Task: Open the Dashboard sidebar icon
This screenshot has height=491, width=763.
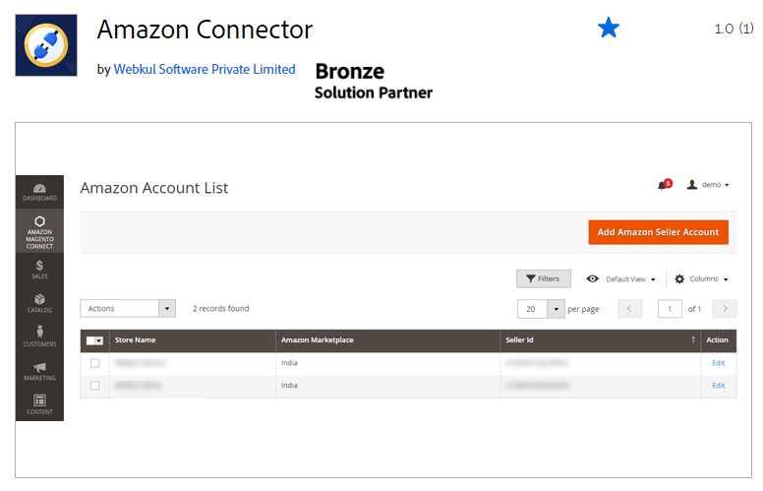Action: point(39,192)
